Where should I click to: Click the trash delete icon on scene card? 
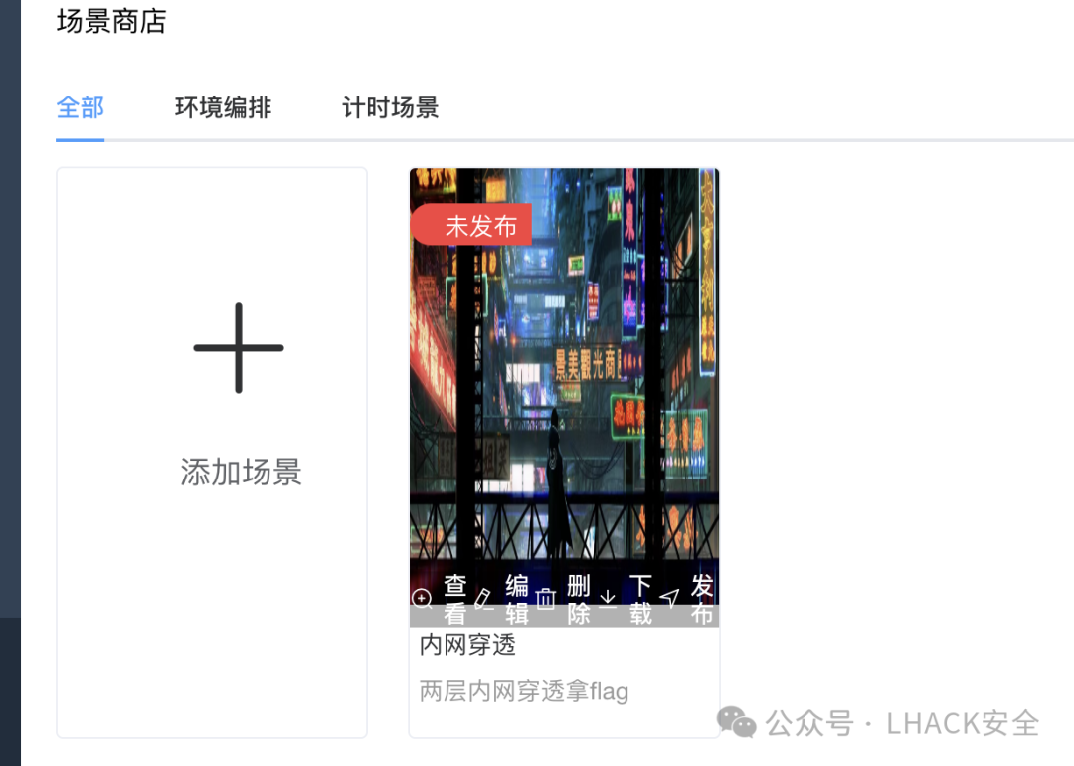[x=546, y=598]
